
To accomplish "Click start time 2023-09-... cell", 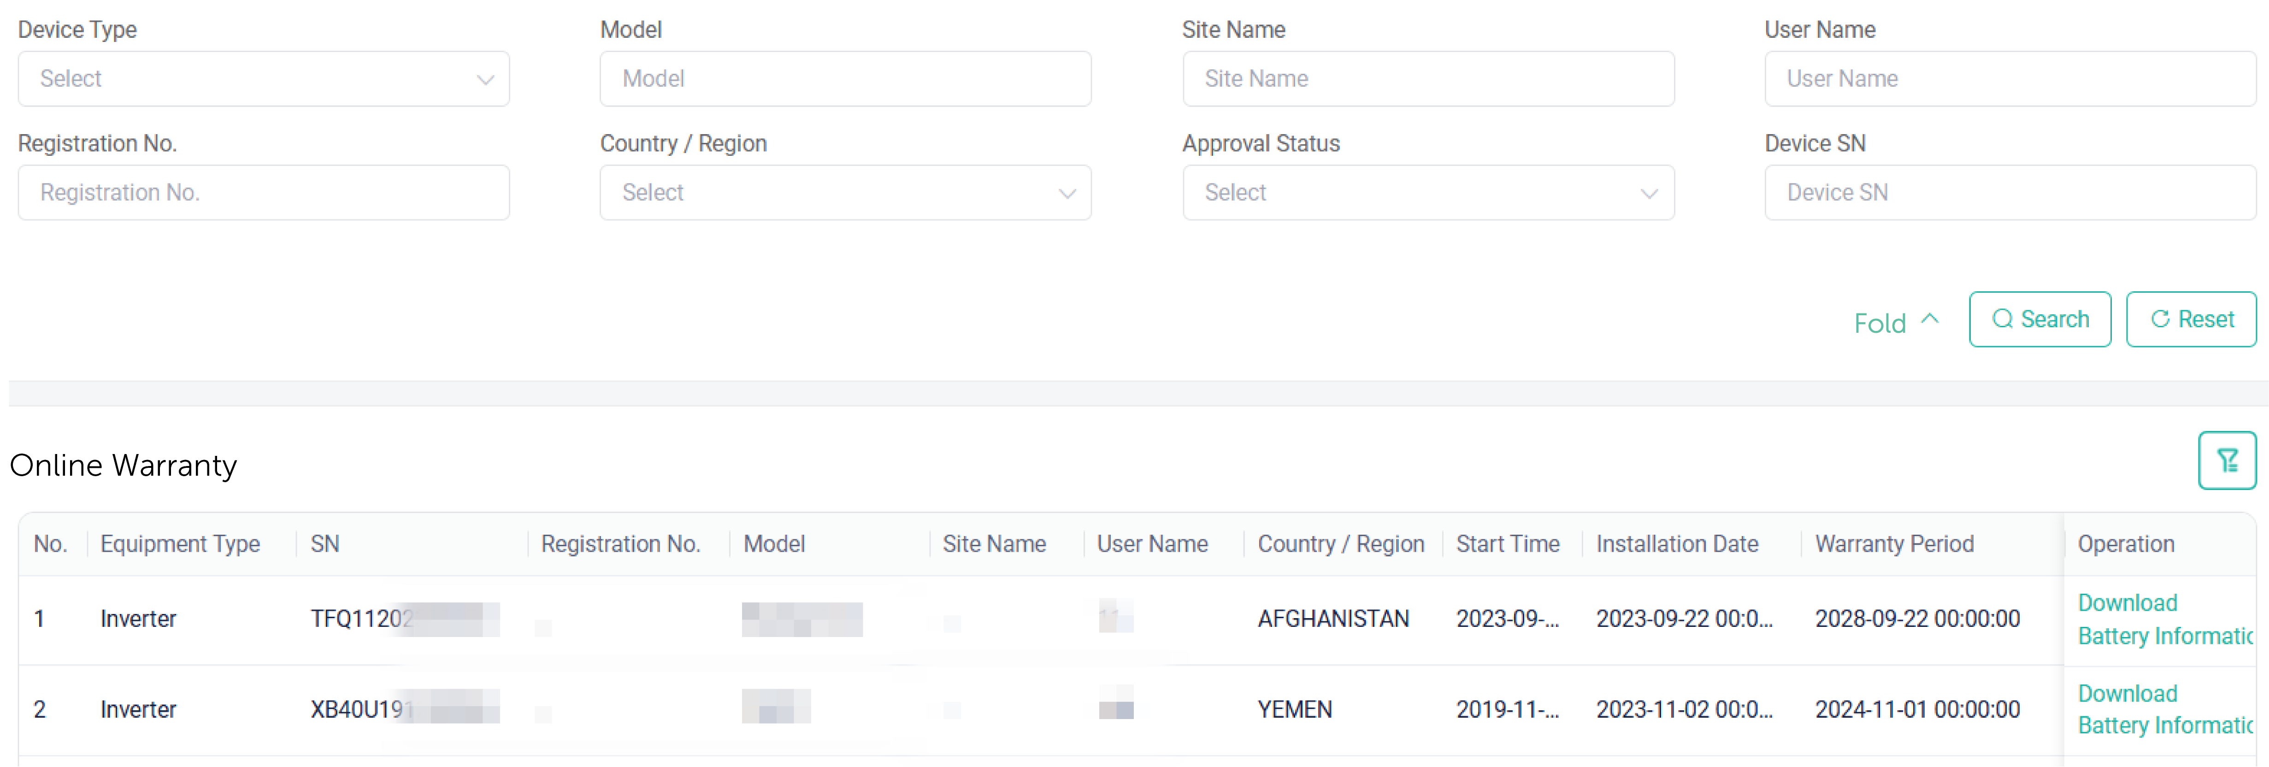I will coord(1506,618).
